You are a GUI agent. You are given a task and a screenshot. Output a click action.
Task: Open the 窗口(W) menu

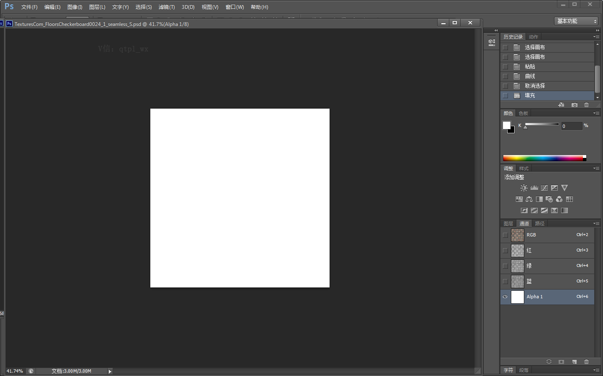pos(234,7)
